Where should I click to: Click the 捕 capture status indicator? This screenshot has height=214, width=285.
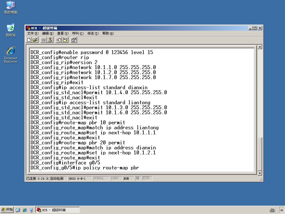pyautogui.click(x=138, y=178)
